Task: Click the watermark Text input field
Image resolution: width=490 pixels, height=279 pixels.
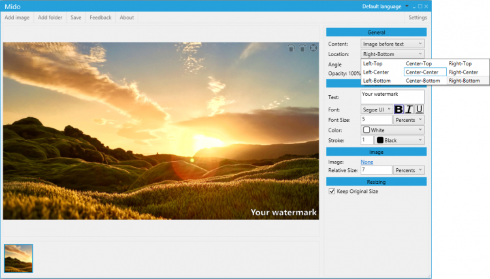Action: 392,96
